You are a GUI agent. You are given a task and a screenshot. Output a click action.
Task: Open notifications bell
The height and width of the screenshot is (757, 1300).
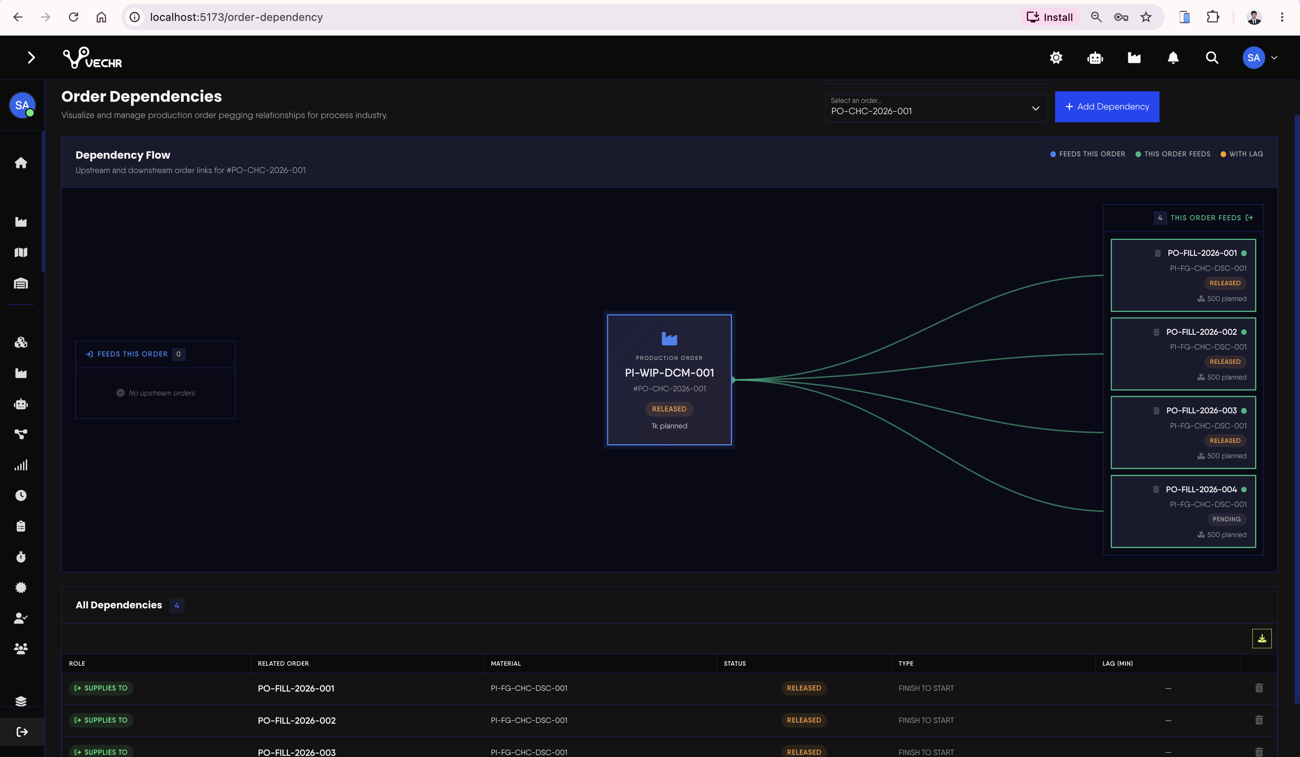click(1173, 58)
